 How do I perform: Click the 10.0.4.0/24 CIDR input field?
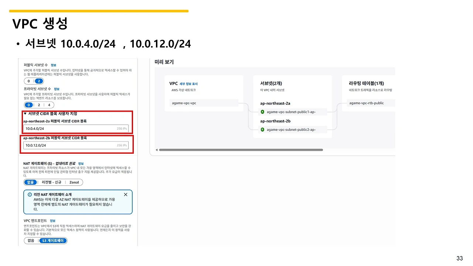click(76, 129)
